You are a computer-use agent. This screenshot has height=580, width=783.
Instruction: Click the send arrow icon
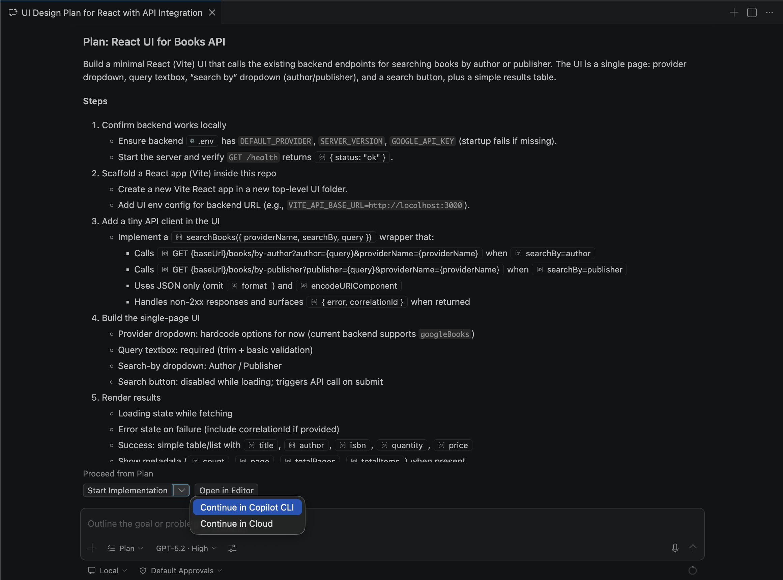click(693, 548)
